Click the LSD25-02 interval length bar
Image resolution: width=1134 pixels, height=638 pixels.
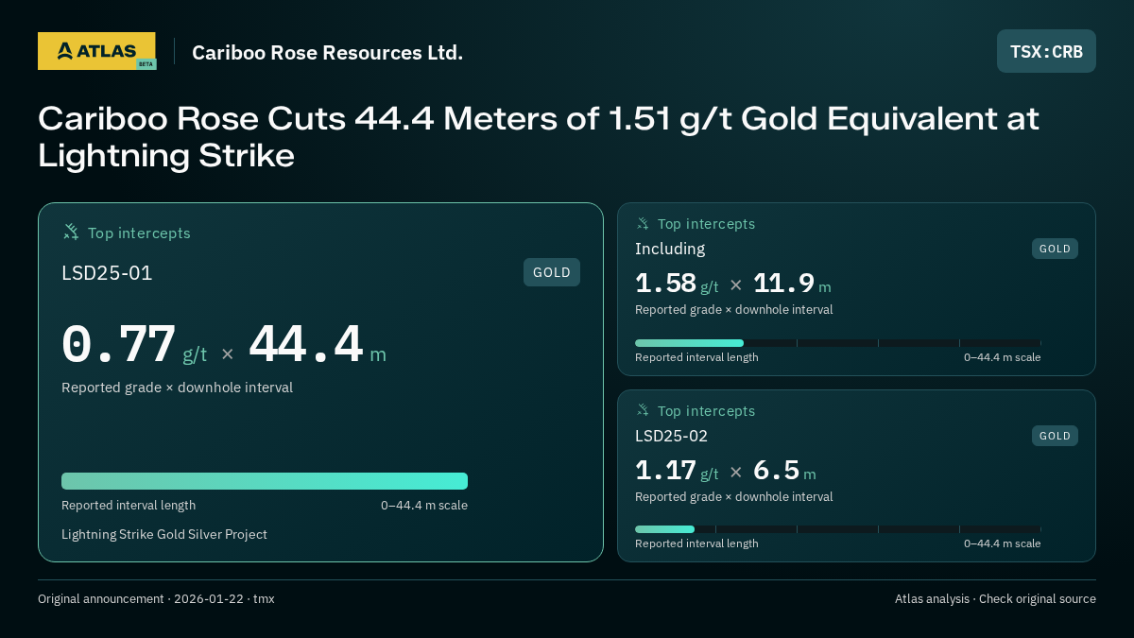tap(838, 529)
